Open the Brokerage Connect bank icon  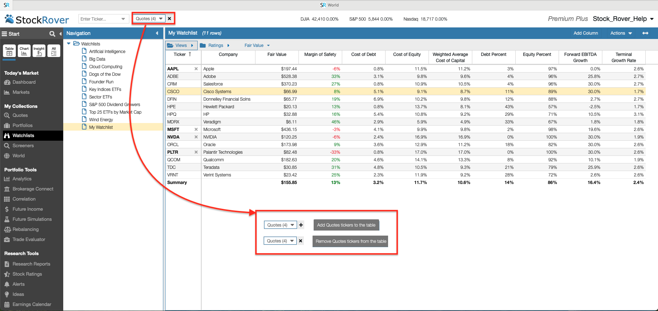tap(7, 189)
